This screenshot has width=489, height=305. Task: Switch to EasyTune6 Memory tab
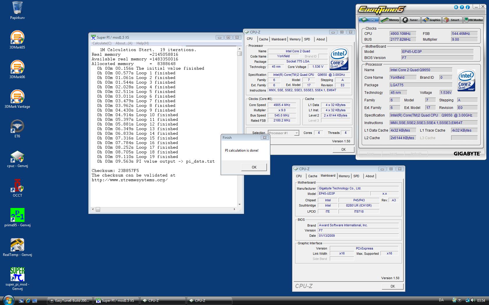pos(390,20)
